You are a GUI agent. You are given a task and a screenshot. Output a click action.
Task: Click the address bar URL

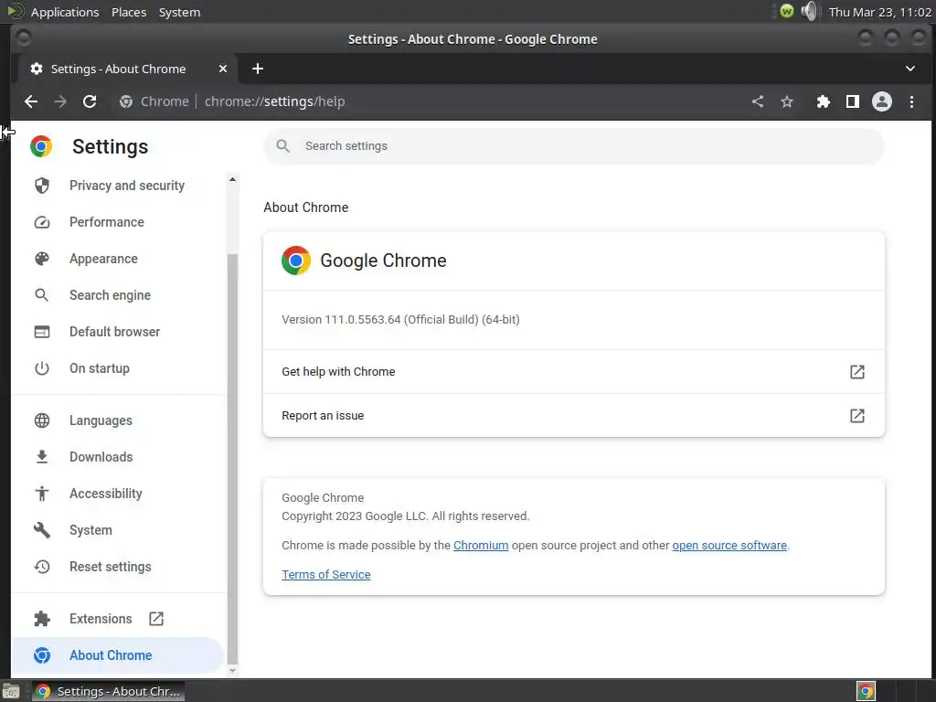(x=274, y=101)
